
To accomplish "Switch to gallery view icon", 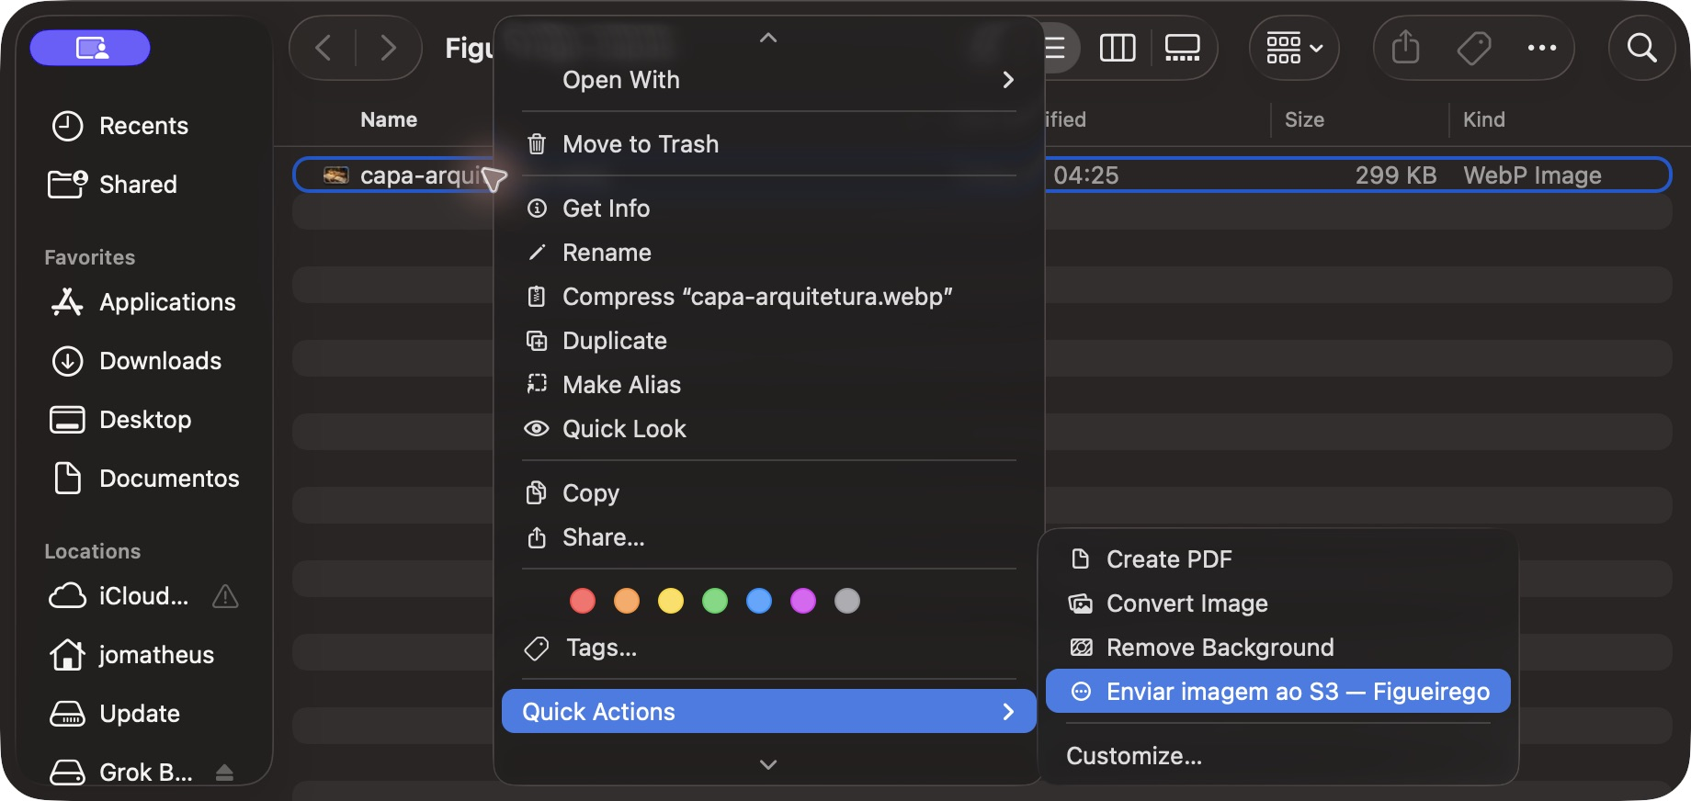I will click(1182, 48).
